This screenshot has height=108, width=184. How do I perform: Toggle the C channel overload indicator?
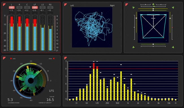tap(27, 8)
